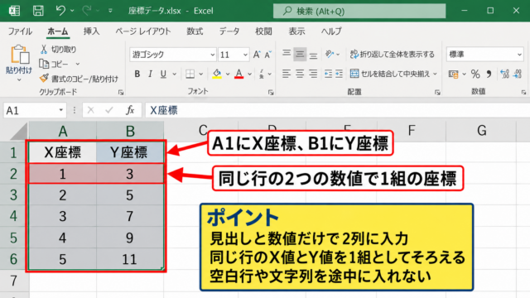Expand the コピー dropdown arrow
The height and width of the screenshot is (298, 530).
tap(77, 64)
